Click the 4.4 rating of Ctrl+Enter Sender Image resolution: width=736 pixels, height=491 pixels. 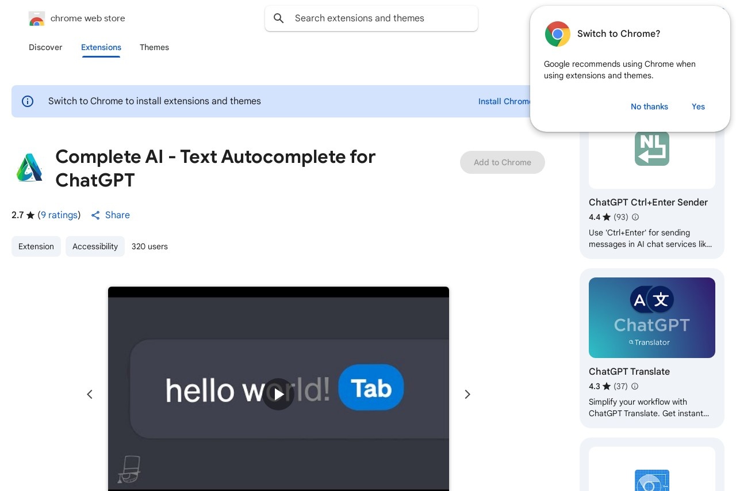click(599, 217)
